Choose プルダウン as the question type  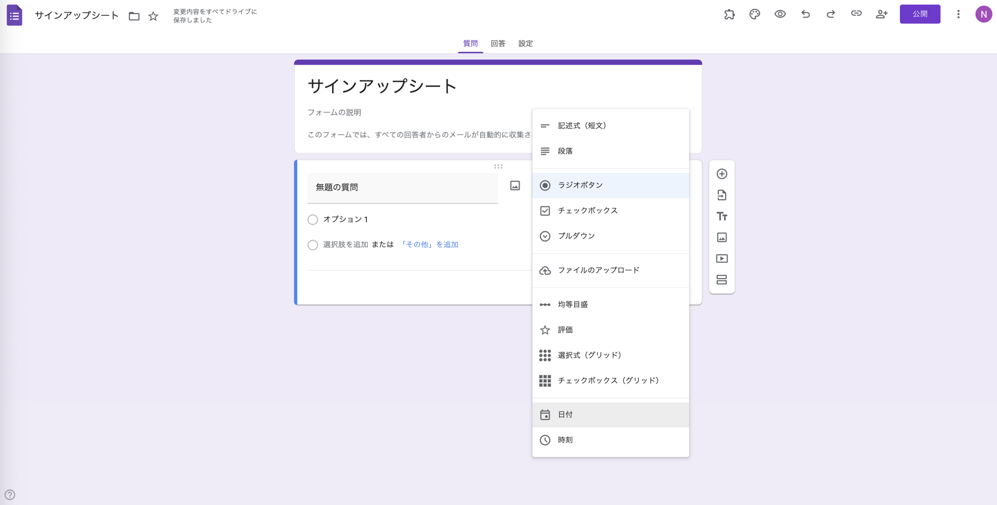point(576,236)
